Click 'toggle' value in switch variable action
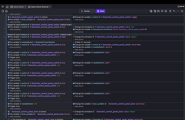185x120 pixels. point(134,17)
